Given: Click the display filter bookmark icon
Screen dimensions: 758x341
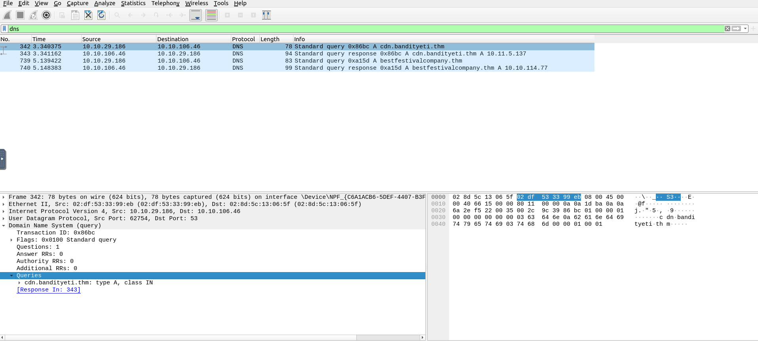Looking at the screenshot, I should (4, 29).
